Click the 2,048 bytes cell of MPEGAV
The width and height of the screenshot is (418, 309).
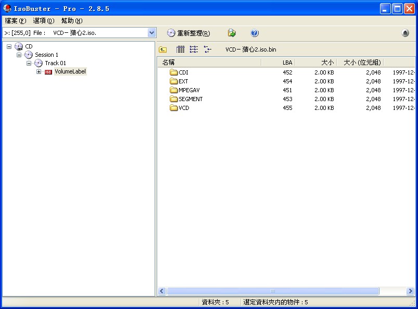point(373,90)
